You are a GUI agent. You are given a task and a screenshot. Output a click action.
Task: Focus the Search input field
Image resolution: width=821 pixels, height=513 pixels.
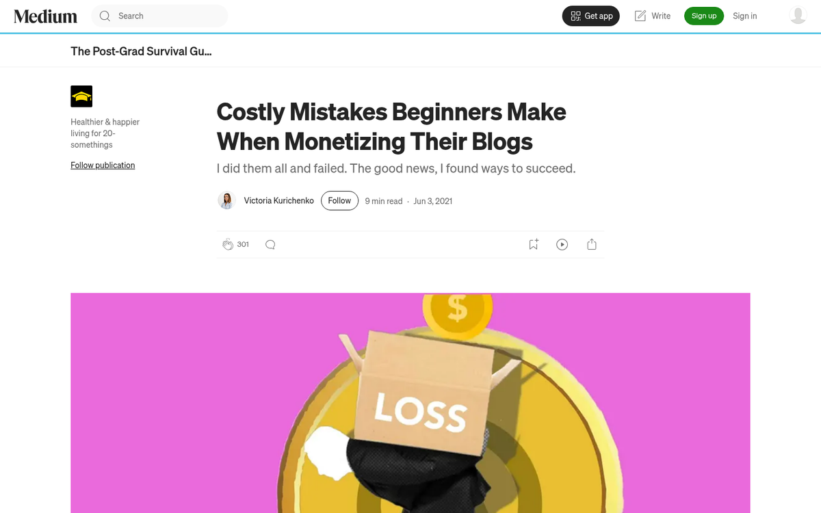click(x=159, y=16)
